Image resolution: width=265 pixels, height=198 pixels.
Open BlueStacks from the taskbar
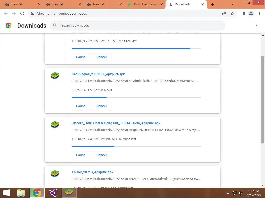pyautogui.click(x=69, y=193)
